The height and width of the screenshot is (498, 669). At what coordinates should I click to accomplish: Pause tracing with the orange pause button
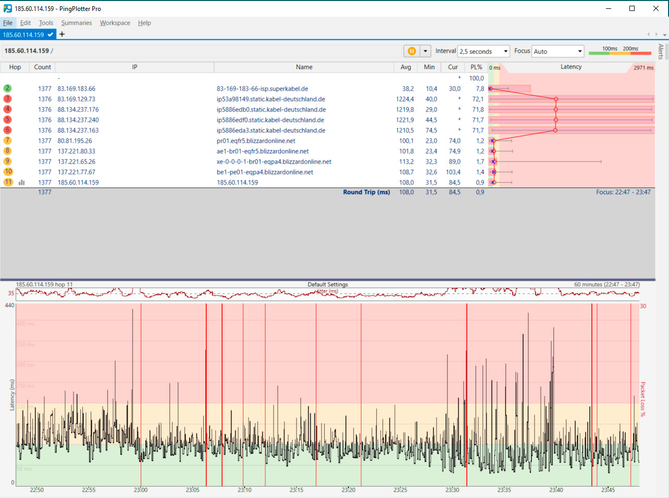click(x=412, y=51)
